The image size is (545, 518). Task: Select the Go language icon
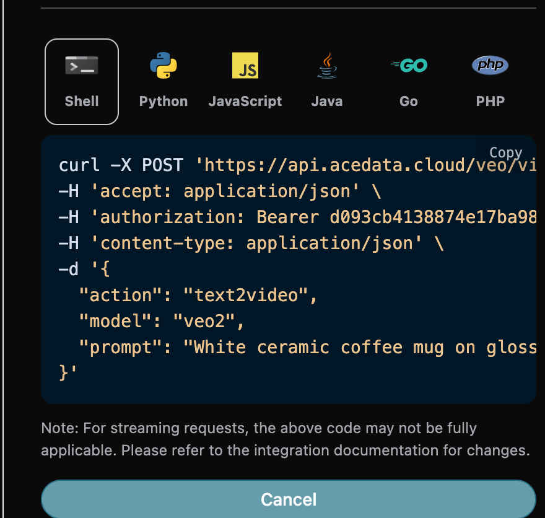point(408,64)
